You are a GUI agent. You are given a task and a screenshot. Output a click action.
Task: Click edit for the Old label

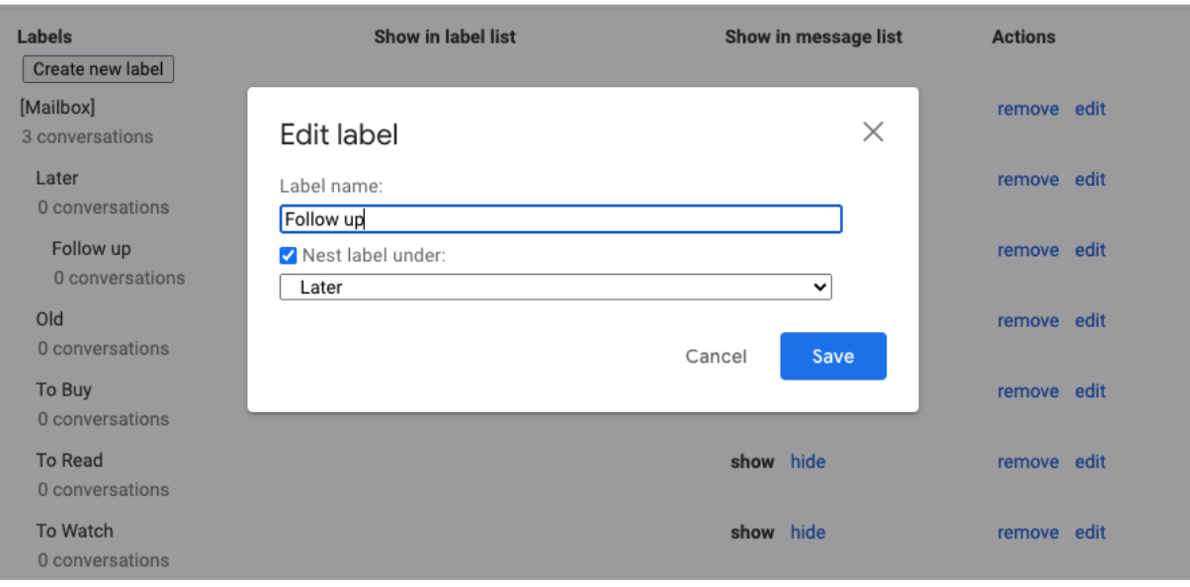click(1090, 321)
